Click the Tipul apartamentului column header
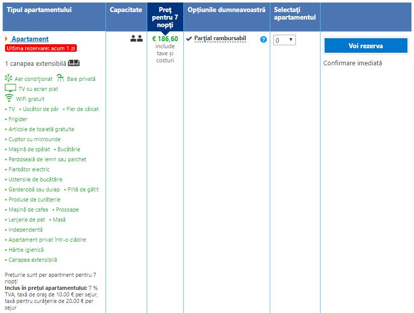Viewport: 414px width, 313px height. 39,10
